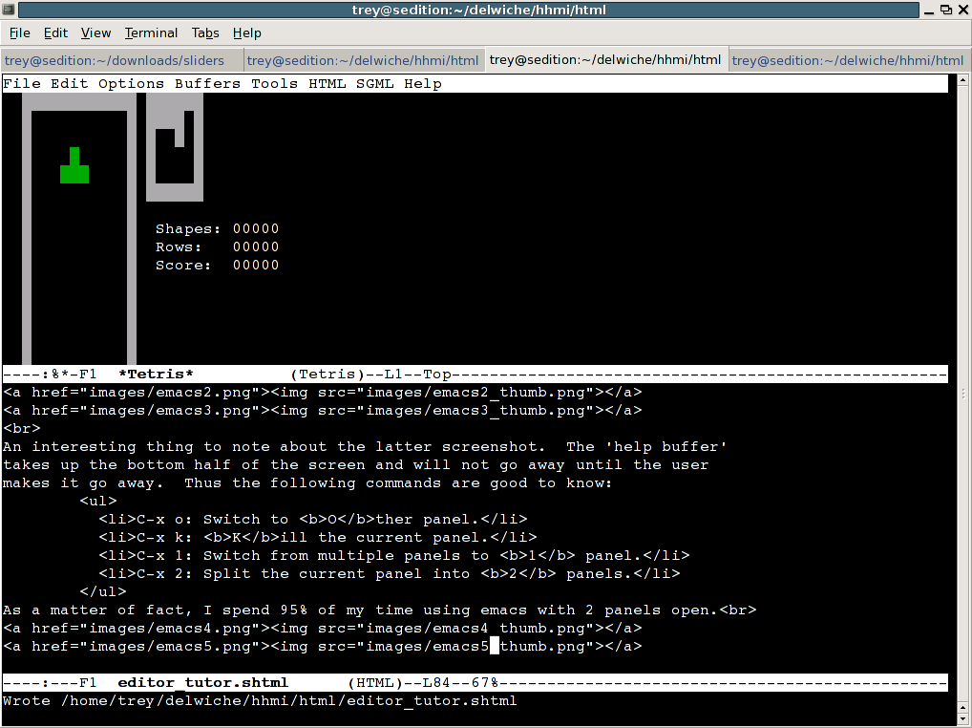Open the Emacs Help menu

(423, 84)
